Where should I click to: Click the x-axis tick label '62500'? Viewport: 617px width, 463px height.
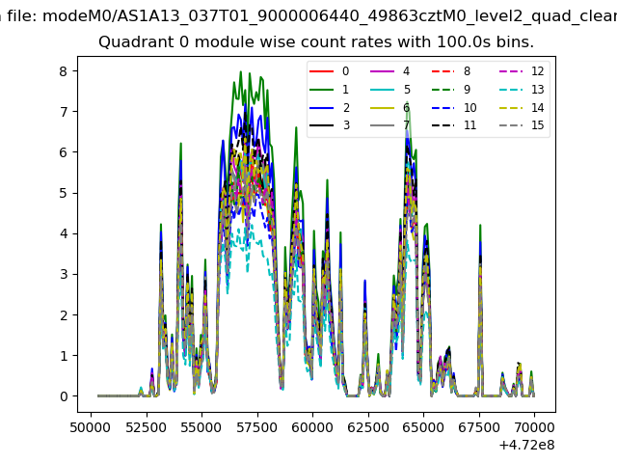[x=368, y=427]
